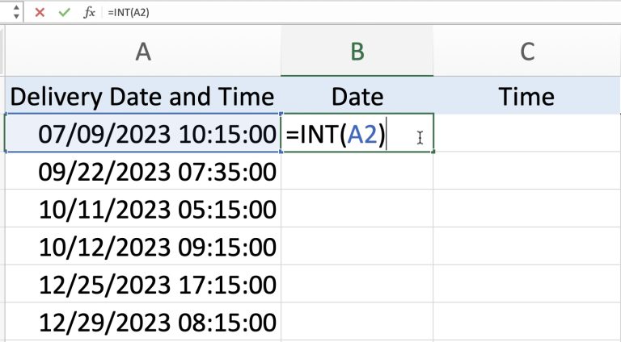Select cell containing 12/25/2023 17:15:00
621x342 pixels.
pyautogui.click(x=142, y=285)
